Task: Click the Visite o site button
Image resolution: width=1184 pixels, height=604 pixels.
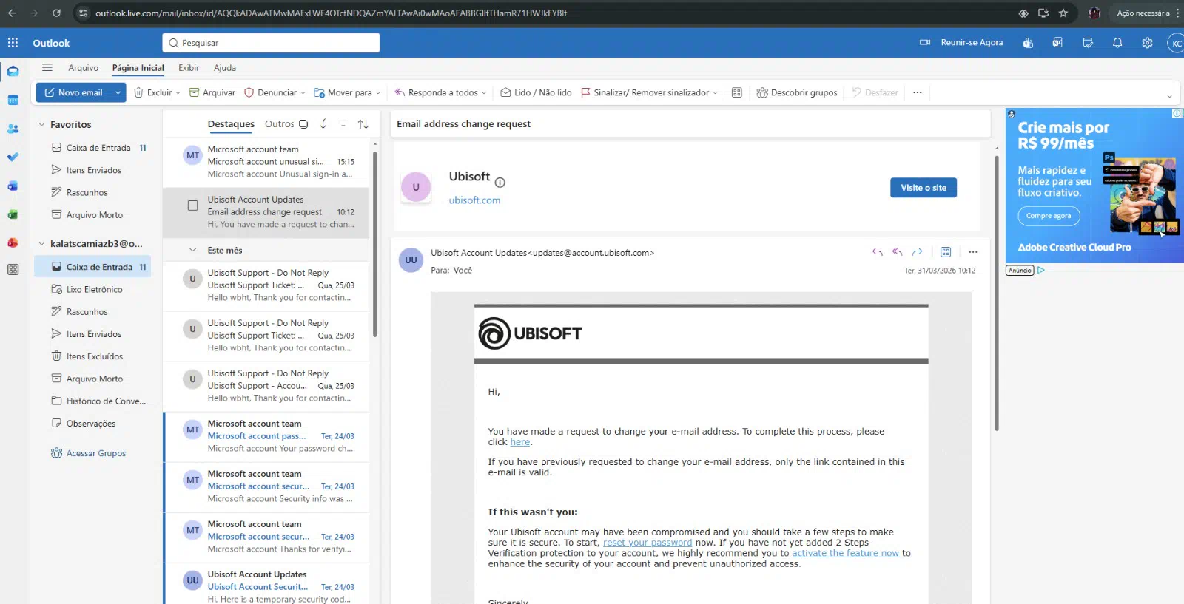Action: (x=923, y=188)
